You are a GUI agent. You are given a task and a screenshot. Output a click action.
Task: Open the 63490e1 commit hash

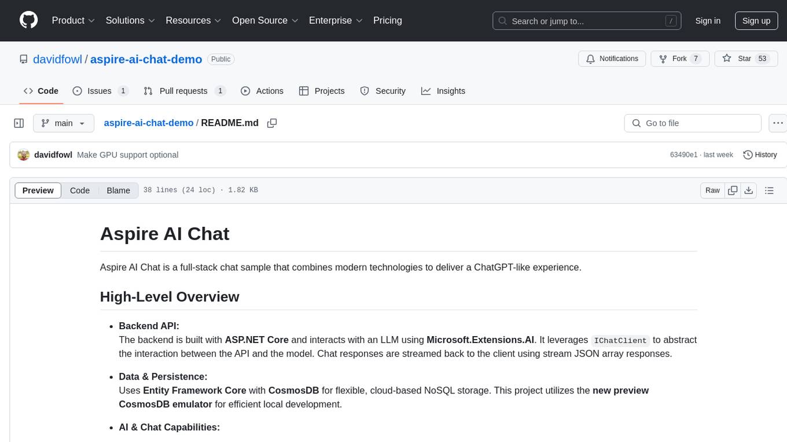pyautogui.click(x=683, y=155)
